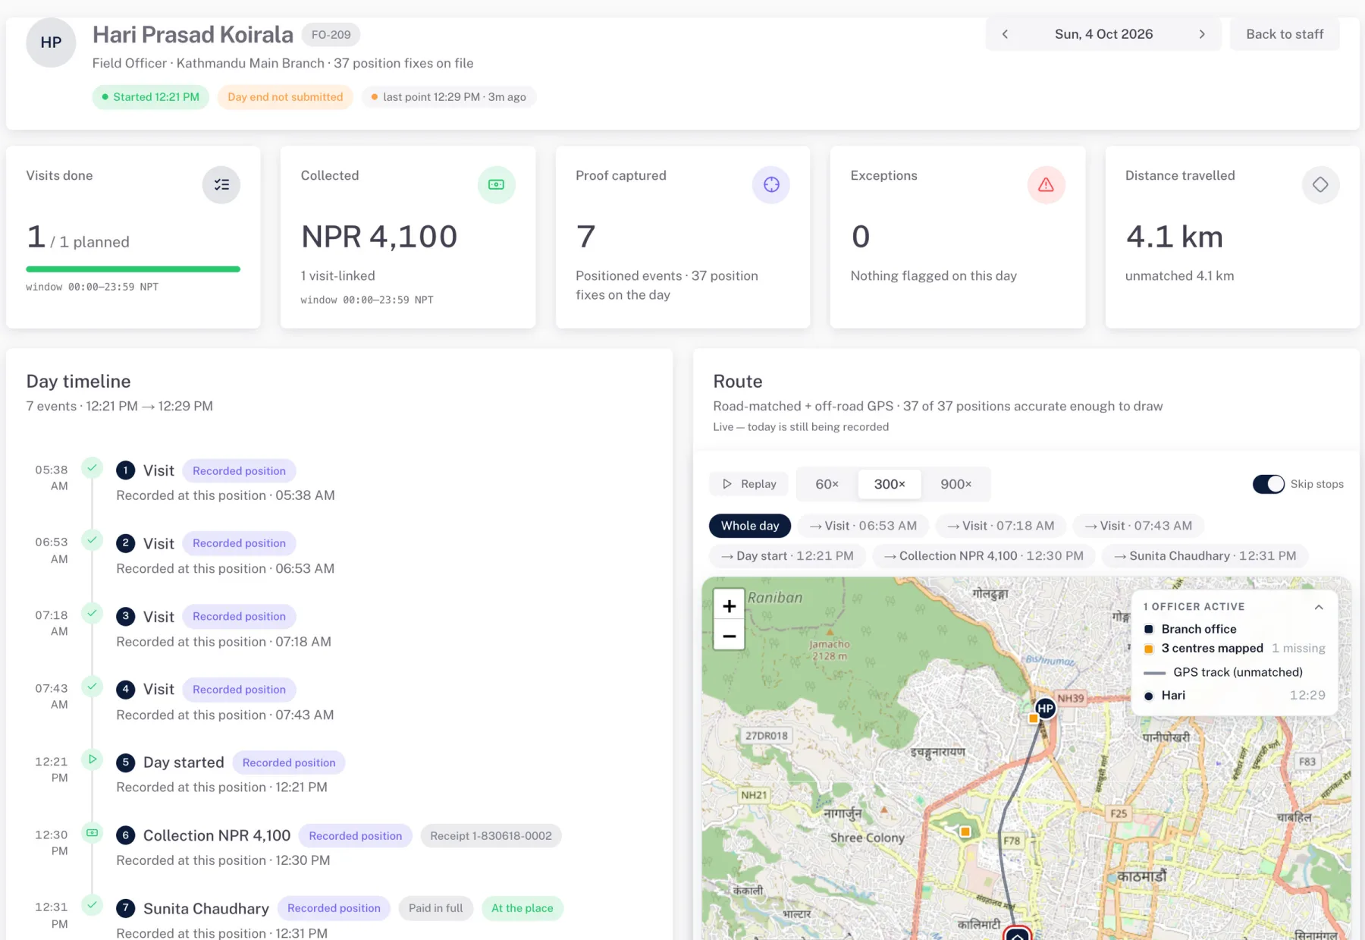Go to the previous day
Image resolution: width=1365 pixels, height=940 pixels.
point(1005,34)
